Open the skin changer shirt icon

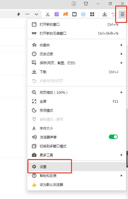(86, 4)
